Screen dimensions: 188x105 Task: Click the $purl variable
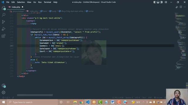click(42, 51)
